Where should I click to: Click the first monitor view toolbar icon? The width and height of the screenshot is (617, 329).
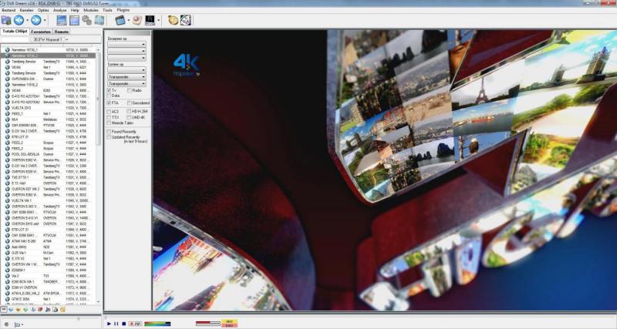pos(61,19)
